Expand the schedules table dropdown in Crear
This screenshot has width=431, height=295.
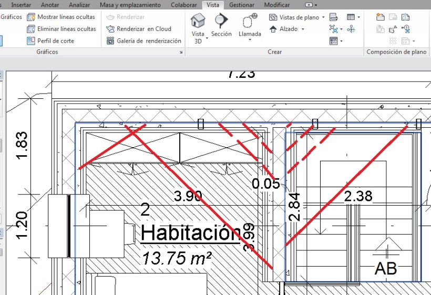(x=358, y=17)
